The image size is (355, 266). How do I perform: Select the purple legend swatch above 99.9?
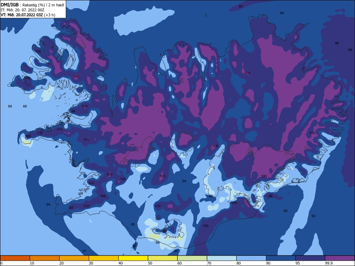coord(340,258)
